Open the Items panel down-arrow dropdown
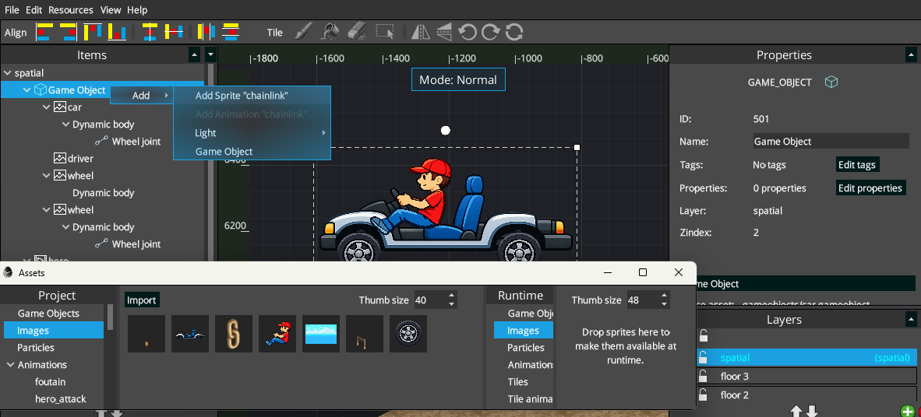Image resolution: width=921 pixels, height=417 pixels. [211, 54]
